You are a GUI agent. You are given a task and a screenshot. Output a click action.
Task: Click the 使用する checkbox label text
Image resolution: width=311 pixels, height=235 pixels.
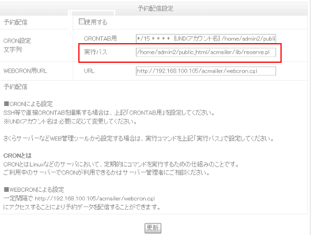point(96,22)
